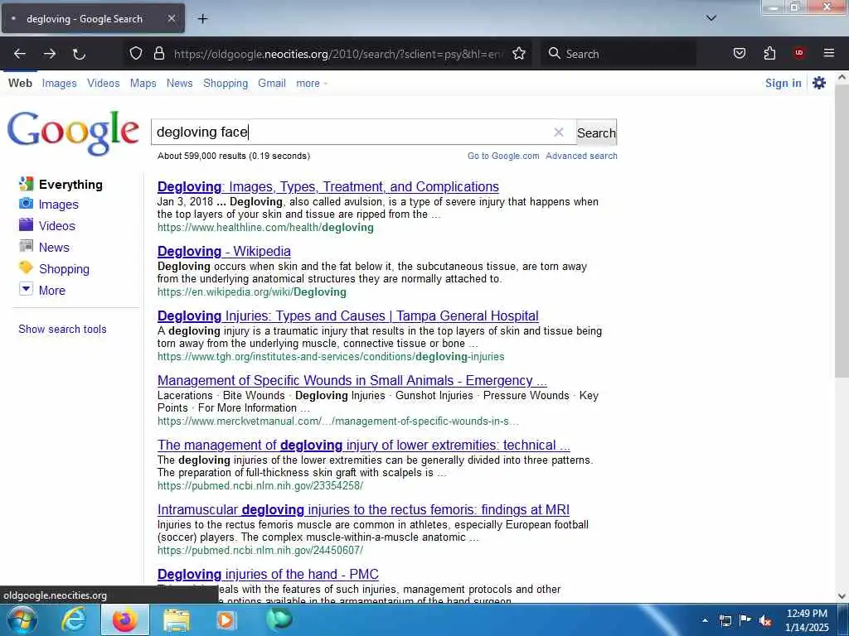Open Action Center flag icon in tray
The width and height of the screenshot is (849, 636).
coord(745,620)
